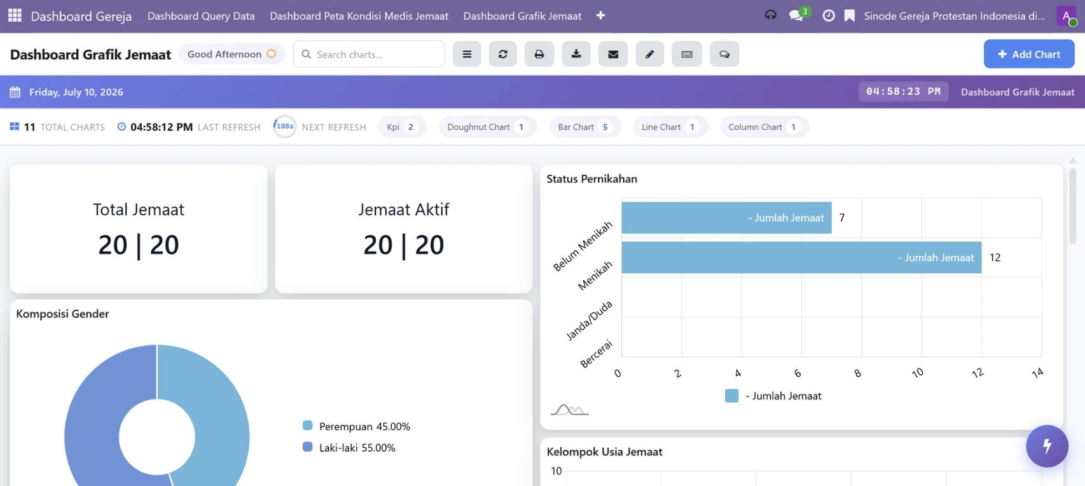Open the keyboard shortcuts icon
Viewport: 1085px width, 486px height.
pos(687,54)
